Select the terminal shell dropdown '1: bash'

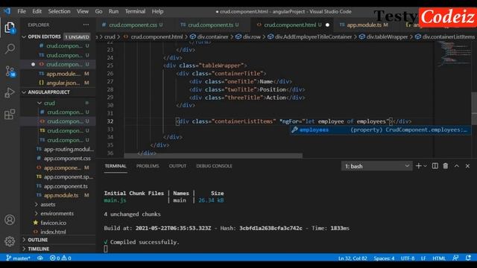click(376, 166)
